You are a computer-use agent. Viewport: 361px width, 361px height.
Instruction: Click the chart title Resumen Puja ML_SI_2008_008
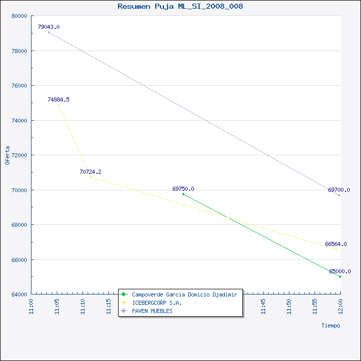(180, 6)
